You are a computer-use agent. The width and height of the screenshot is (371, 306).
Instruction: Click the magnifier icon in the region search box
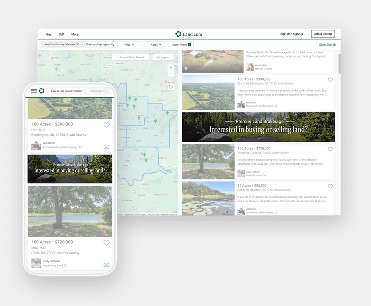point(113,44)
